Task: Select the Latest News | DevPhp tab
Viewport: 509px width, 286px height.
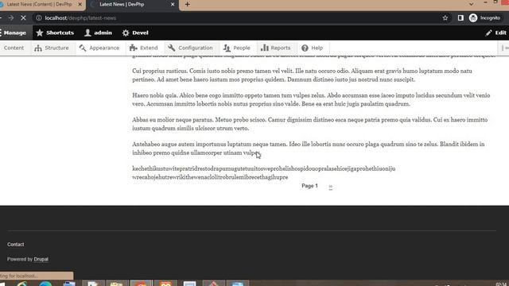Action: [133, 5]
